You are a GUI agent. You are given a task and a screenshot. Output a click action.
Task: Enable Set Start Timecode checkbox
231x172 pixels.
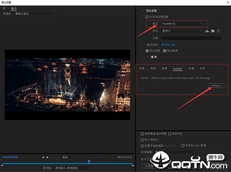[142, 146]
